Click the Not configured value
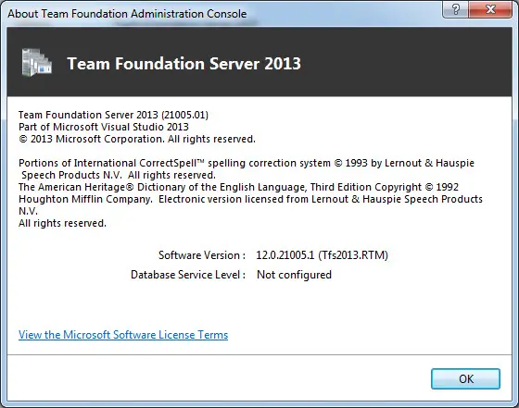The height and width of the screenshot is (408, 519). point(294,275)
